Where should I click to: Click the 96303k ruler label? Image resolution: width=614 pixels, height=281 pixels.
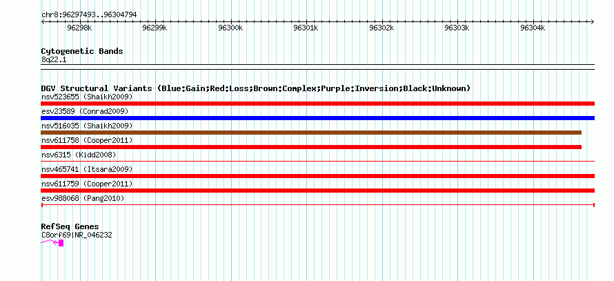coord(457,28)
